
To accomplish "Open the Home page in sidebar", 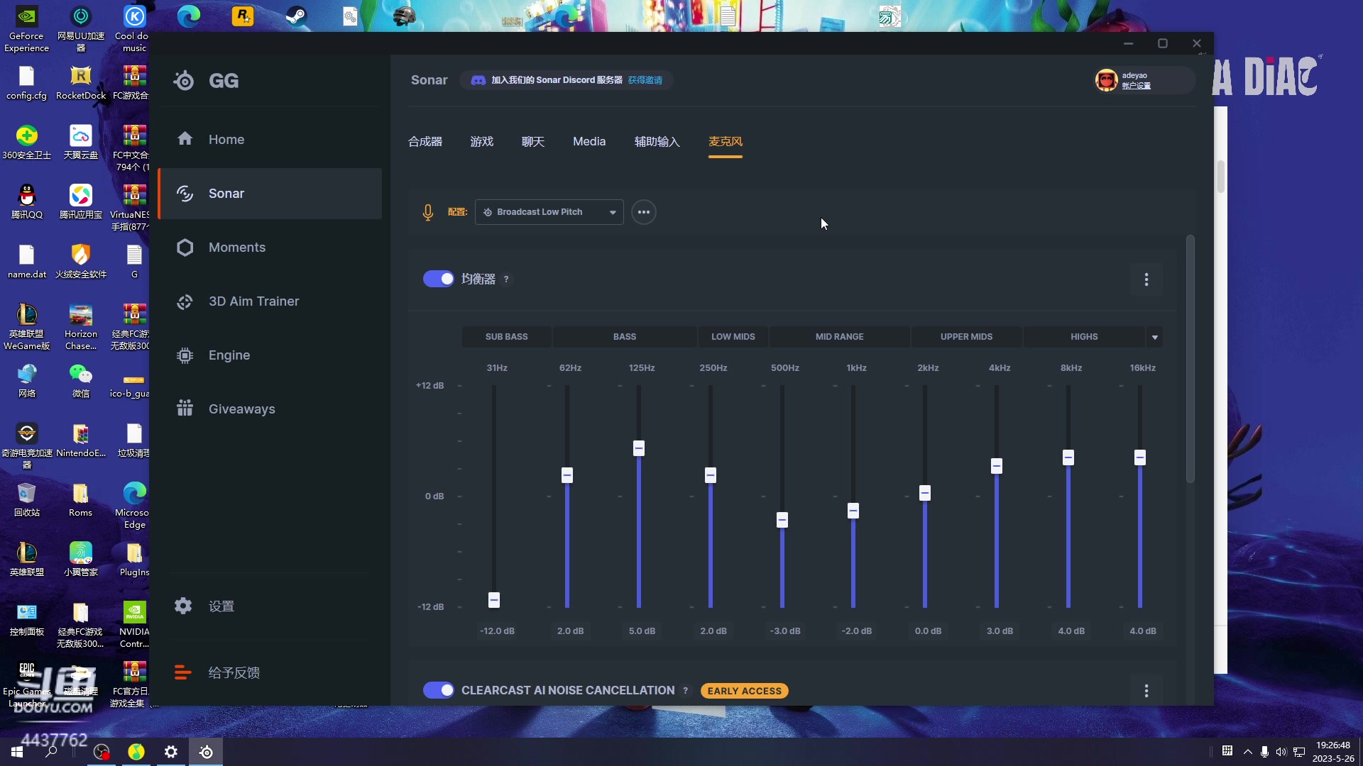I will tap(270, 140).
